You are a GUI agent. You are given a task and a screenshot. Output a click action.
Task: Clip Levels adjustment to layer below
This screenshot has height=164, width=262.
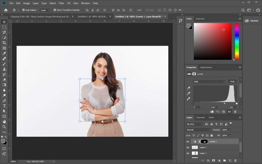[212, 112]
